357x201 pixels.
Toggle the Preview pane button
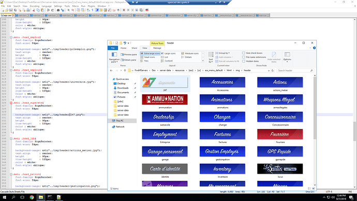coord(129,54)
